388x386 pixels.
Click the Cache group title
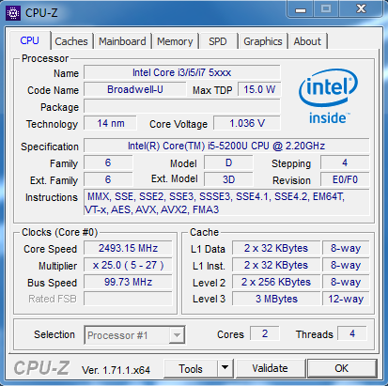pos(204,232)
